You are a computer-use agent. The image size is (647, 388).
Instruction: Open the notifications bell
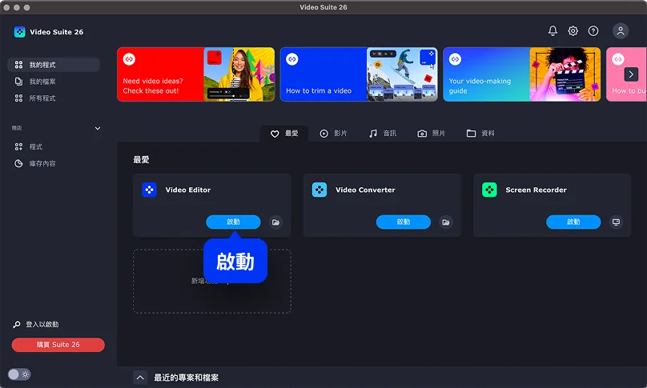click(553, 30)
